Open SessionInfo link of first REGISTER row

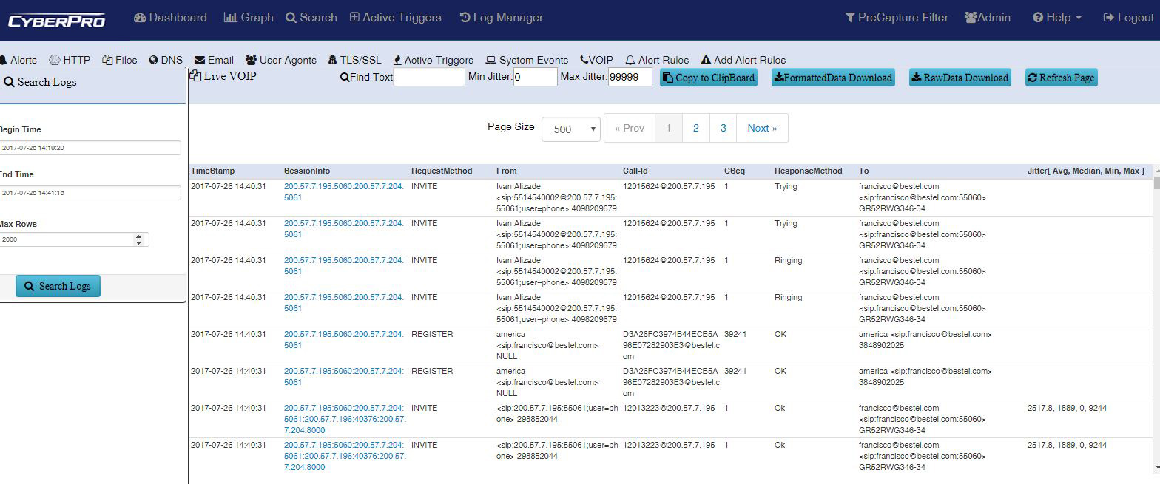344,340
